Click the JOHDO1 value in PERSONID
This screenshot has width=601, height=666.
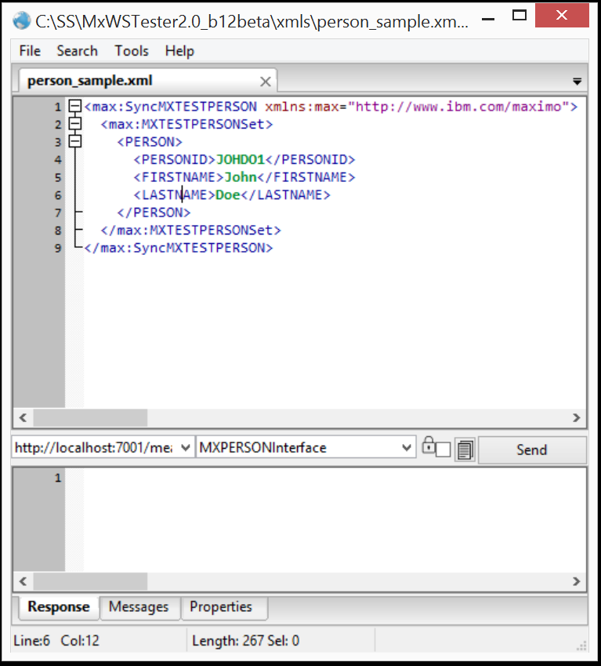coord(240,159)
